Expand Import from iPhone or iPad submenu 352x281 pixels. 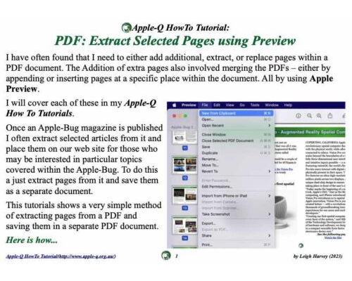[x=237, y=196]
